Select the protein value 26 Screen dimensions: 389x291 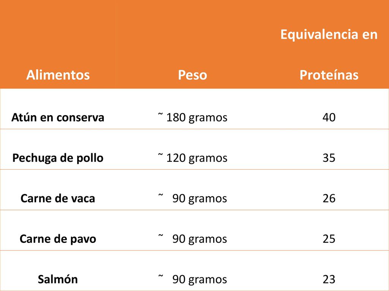[329, 199]
